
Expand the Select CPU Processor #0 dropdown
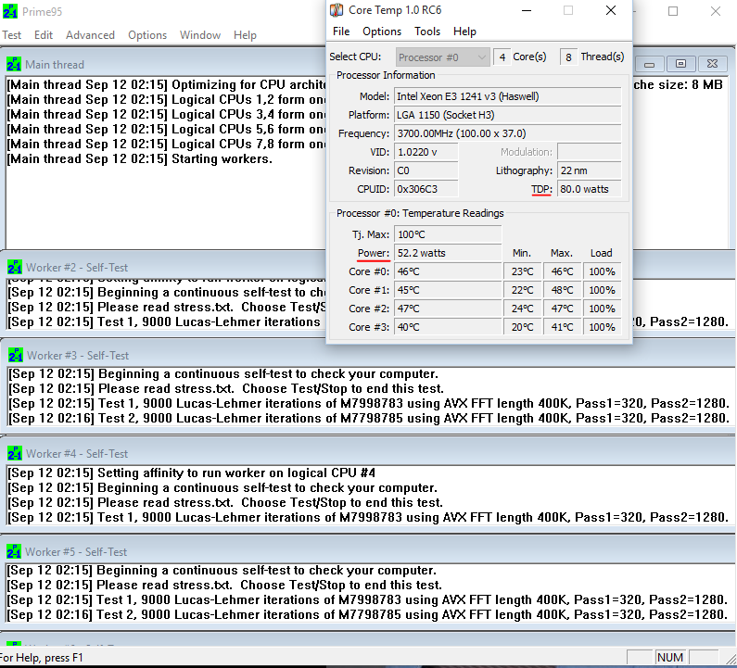coord(443,57)
